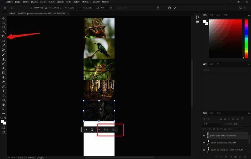Image resolution: width=251 pixels, height=159 pixels.
Task: Select the Horizontal Type tool
Action: 3,91
